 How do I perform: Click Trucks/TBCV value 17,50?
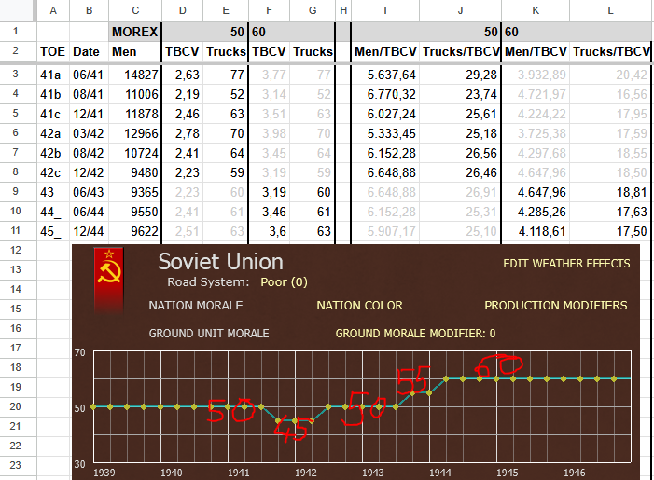tap(611, 231)
